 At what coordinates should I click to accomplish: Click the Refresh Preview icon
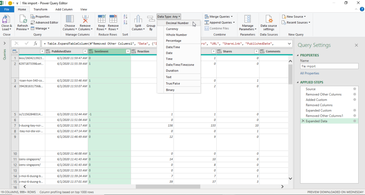click(x=22, y=19)
